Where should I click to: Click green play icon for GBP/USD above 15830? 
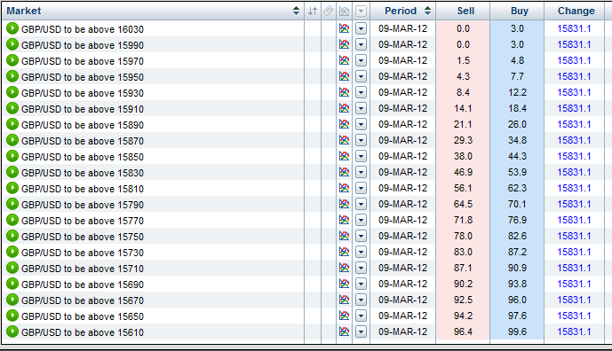[x=12, y=172]
